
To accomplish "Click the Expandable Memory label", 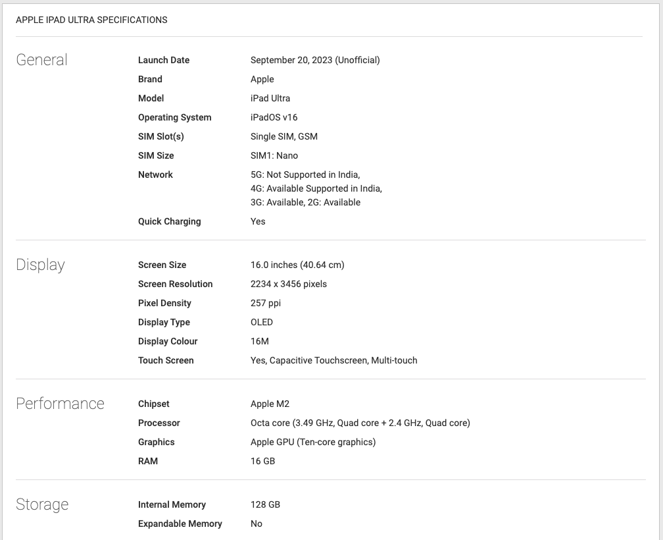I will (180, 524).
